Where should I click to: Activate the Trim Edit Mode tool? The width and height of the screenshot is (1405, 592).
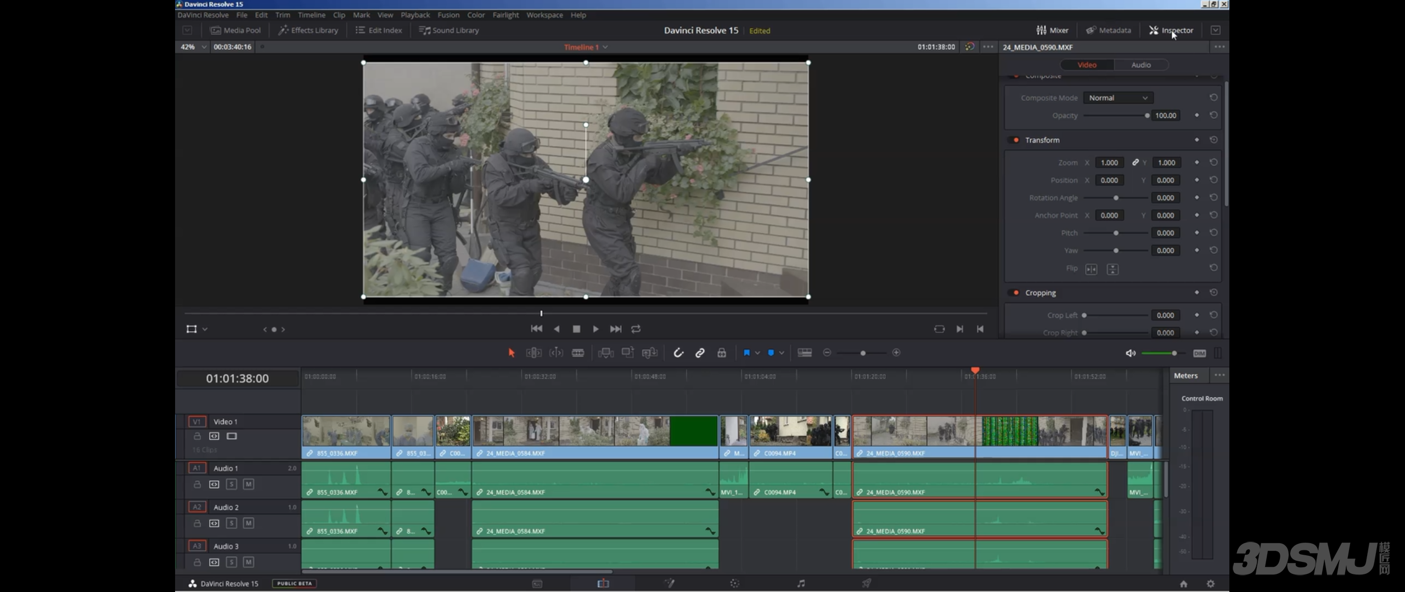tap(533, 353)
